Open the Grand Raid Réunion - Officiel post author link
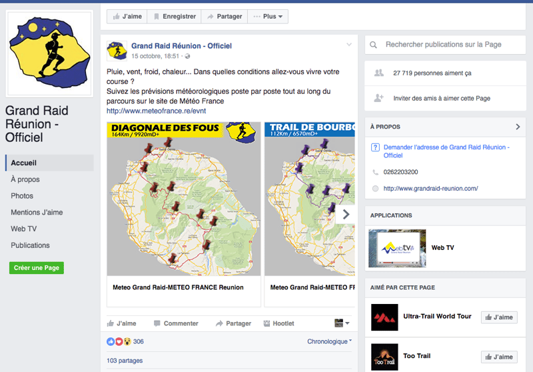Viewport: 533px width, 372px height. tap(181, 46)
